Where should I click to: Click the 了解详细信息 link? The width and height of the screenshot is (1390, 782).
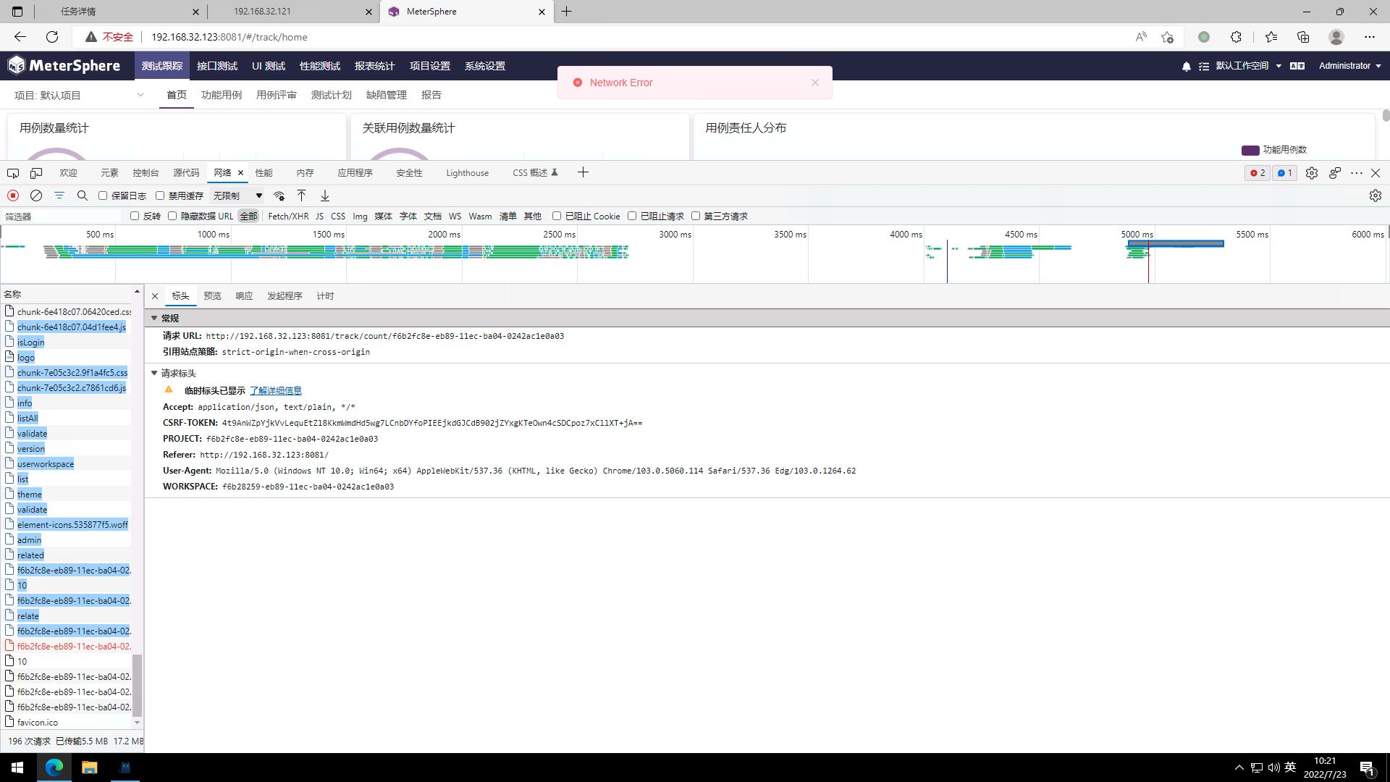[x=275, y=390]
